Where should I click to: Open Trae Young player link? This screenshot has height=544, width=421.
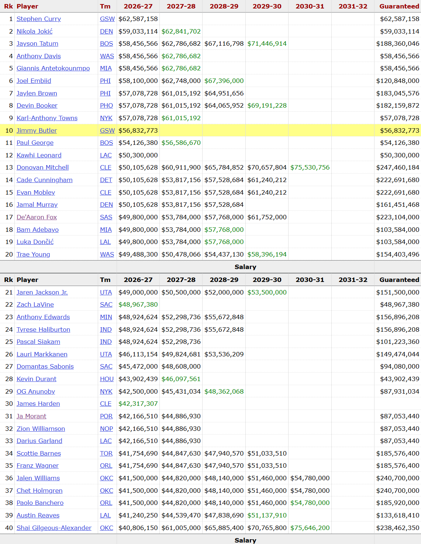[x=33, y=254]
